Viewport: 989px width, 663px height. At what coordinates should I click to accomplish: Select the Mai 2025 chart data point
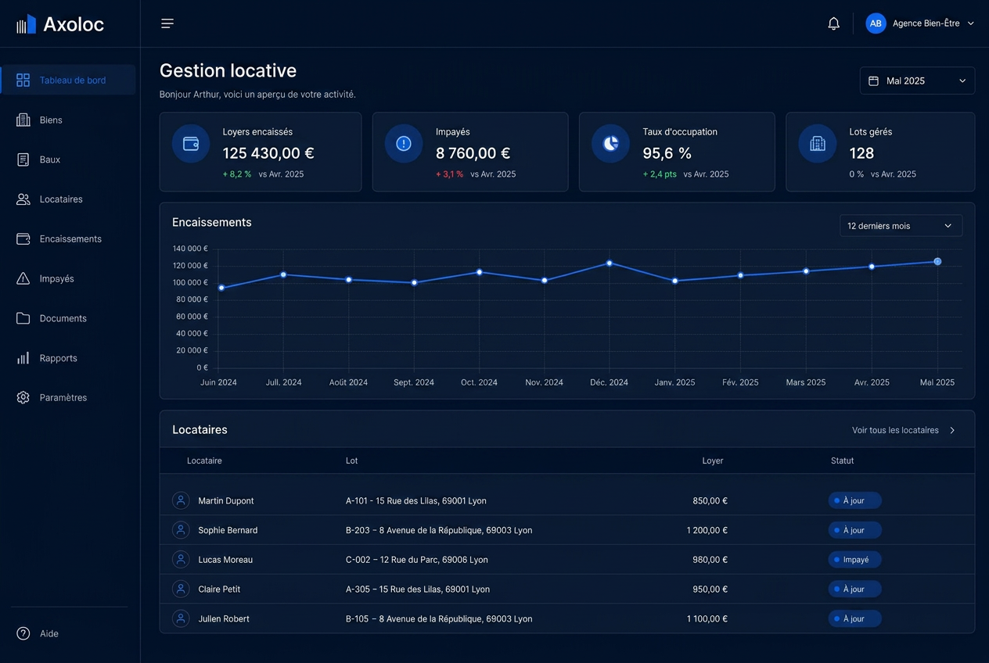pyautogui.click(x=937, y=262)
